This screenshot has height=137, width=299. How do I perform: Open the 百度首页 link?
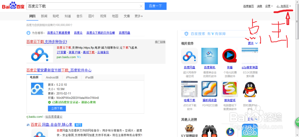tap(248, 6)
